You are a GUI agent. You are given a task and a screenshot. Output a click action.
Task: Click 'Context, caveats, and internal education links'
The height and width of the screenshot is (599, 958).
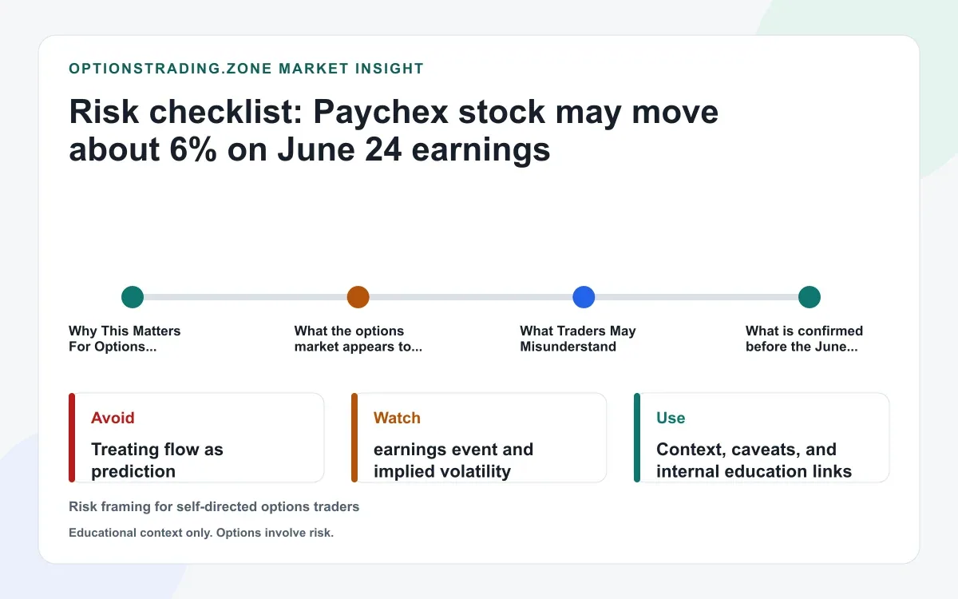pos(754,460)
